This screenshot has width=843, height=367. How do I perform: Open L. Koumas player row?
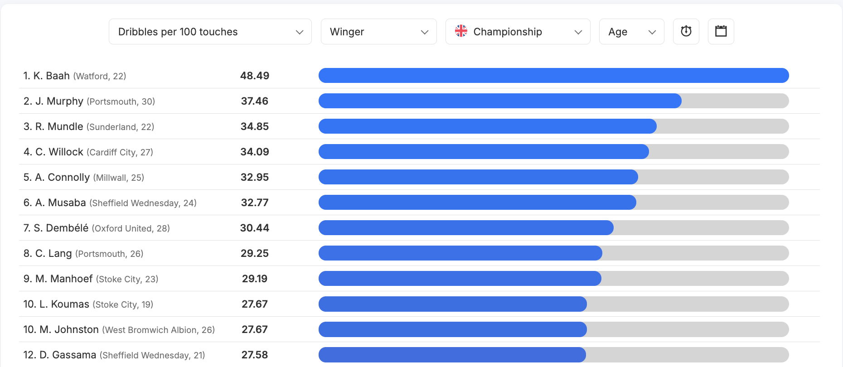click(x=421, y=304)
